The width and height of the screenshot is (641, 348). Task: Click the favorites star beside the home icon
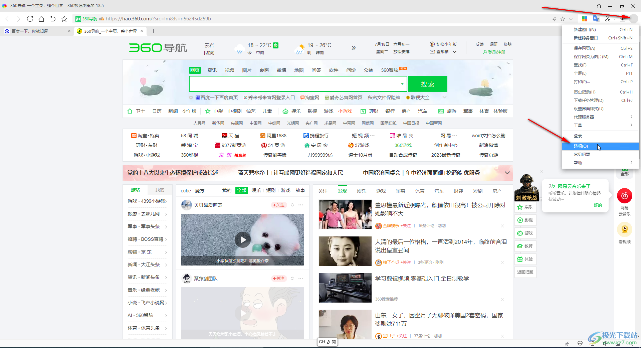[64, 19]
